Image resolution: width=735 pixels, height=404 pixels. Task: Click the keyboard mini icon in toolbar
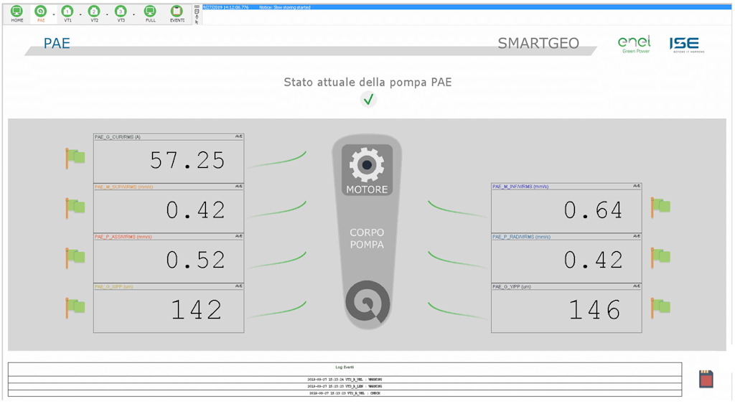(197, 6)
